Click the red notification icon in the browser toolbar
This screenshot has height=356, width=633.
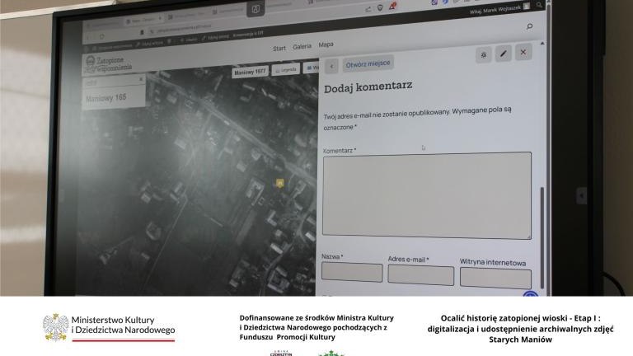coord(392,7)
